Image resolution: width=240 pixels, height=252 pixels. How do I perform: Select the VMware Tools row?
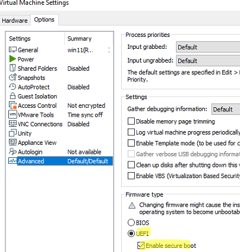(61, 114)
